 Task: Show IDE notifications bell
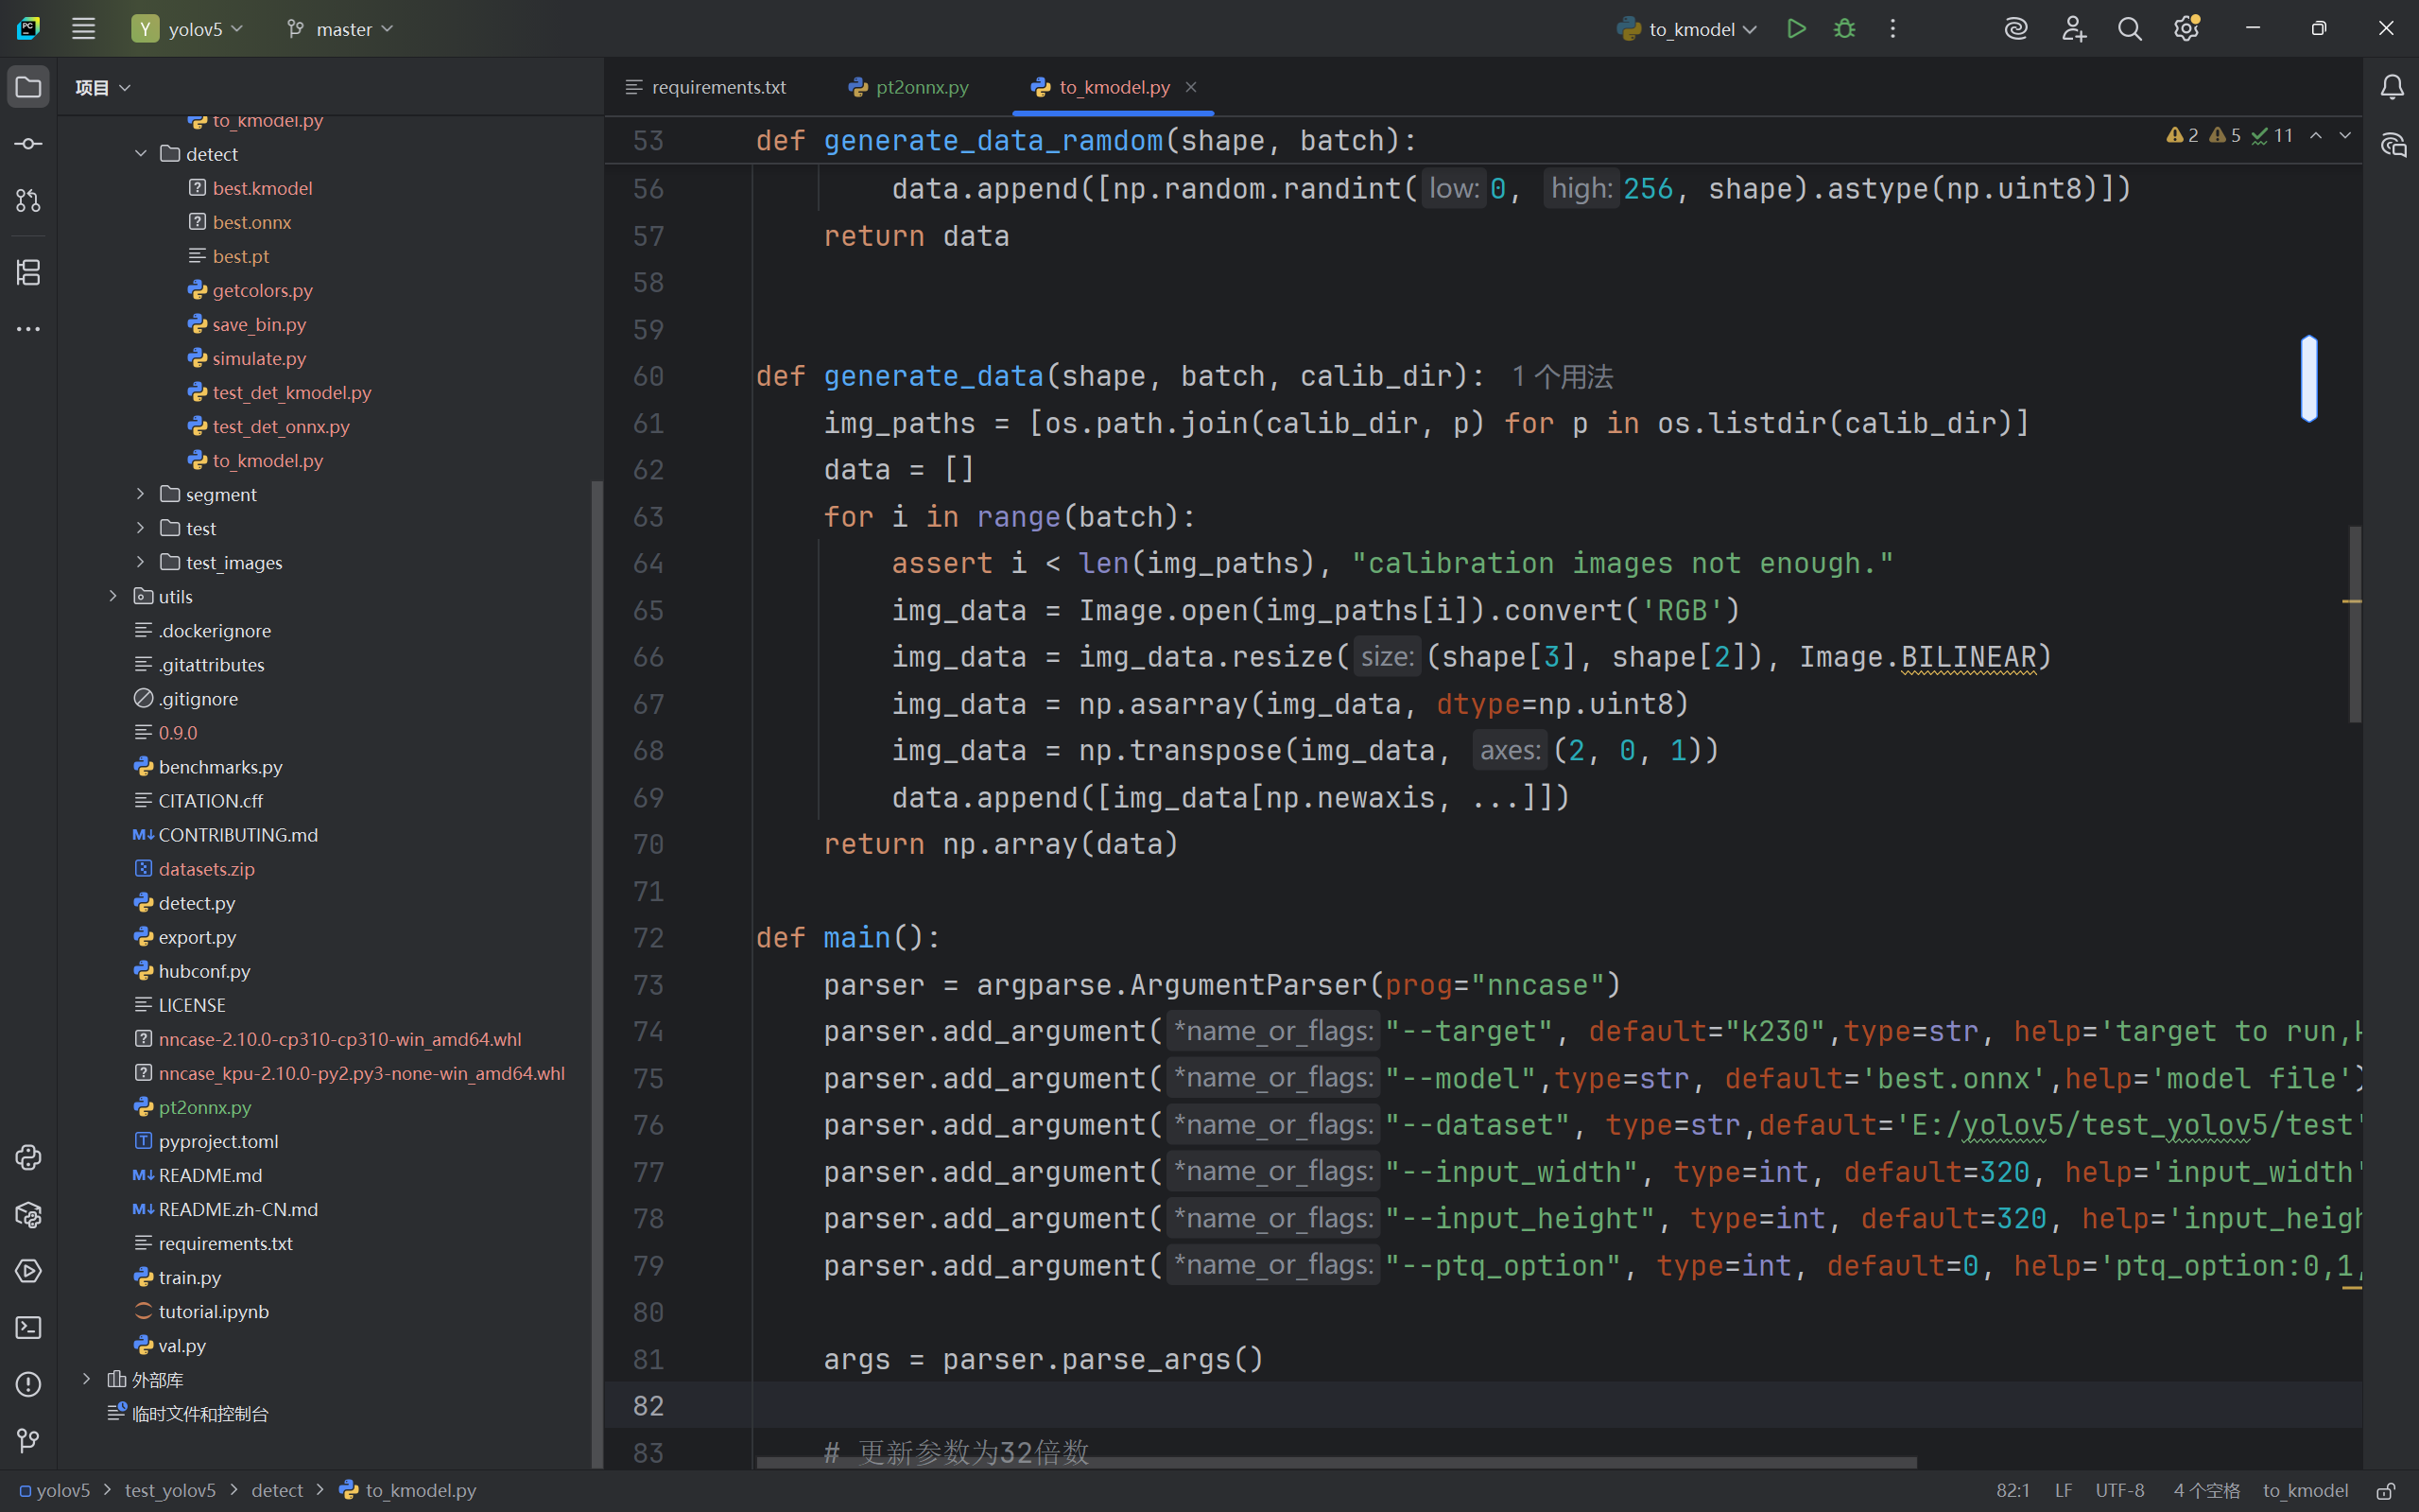[2392, 88]
